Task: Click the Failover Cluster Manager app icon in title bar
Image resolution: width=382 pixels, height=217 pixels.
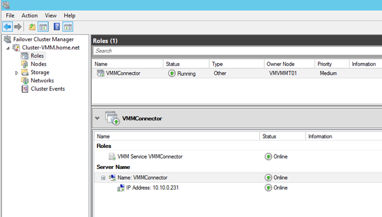Action: coord(6,5)
